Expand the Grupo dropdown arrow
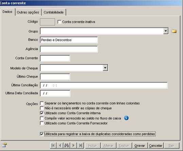Screen dimensions: 183x151 (166, 31)
